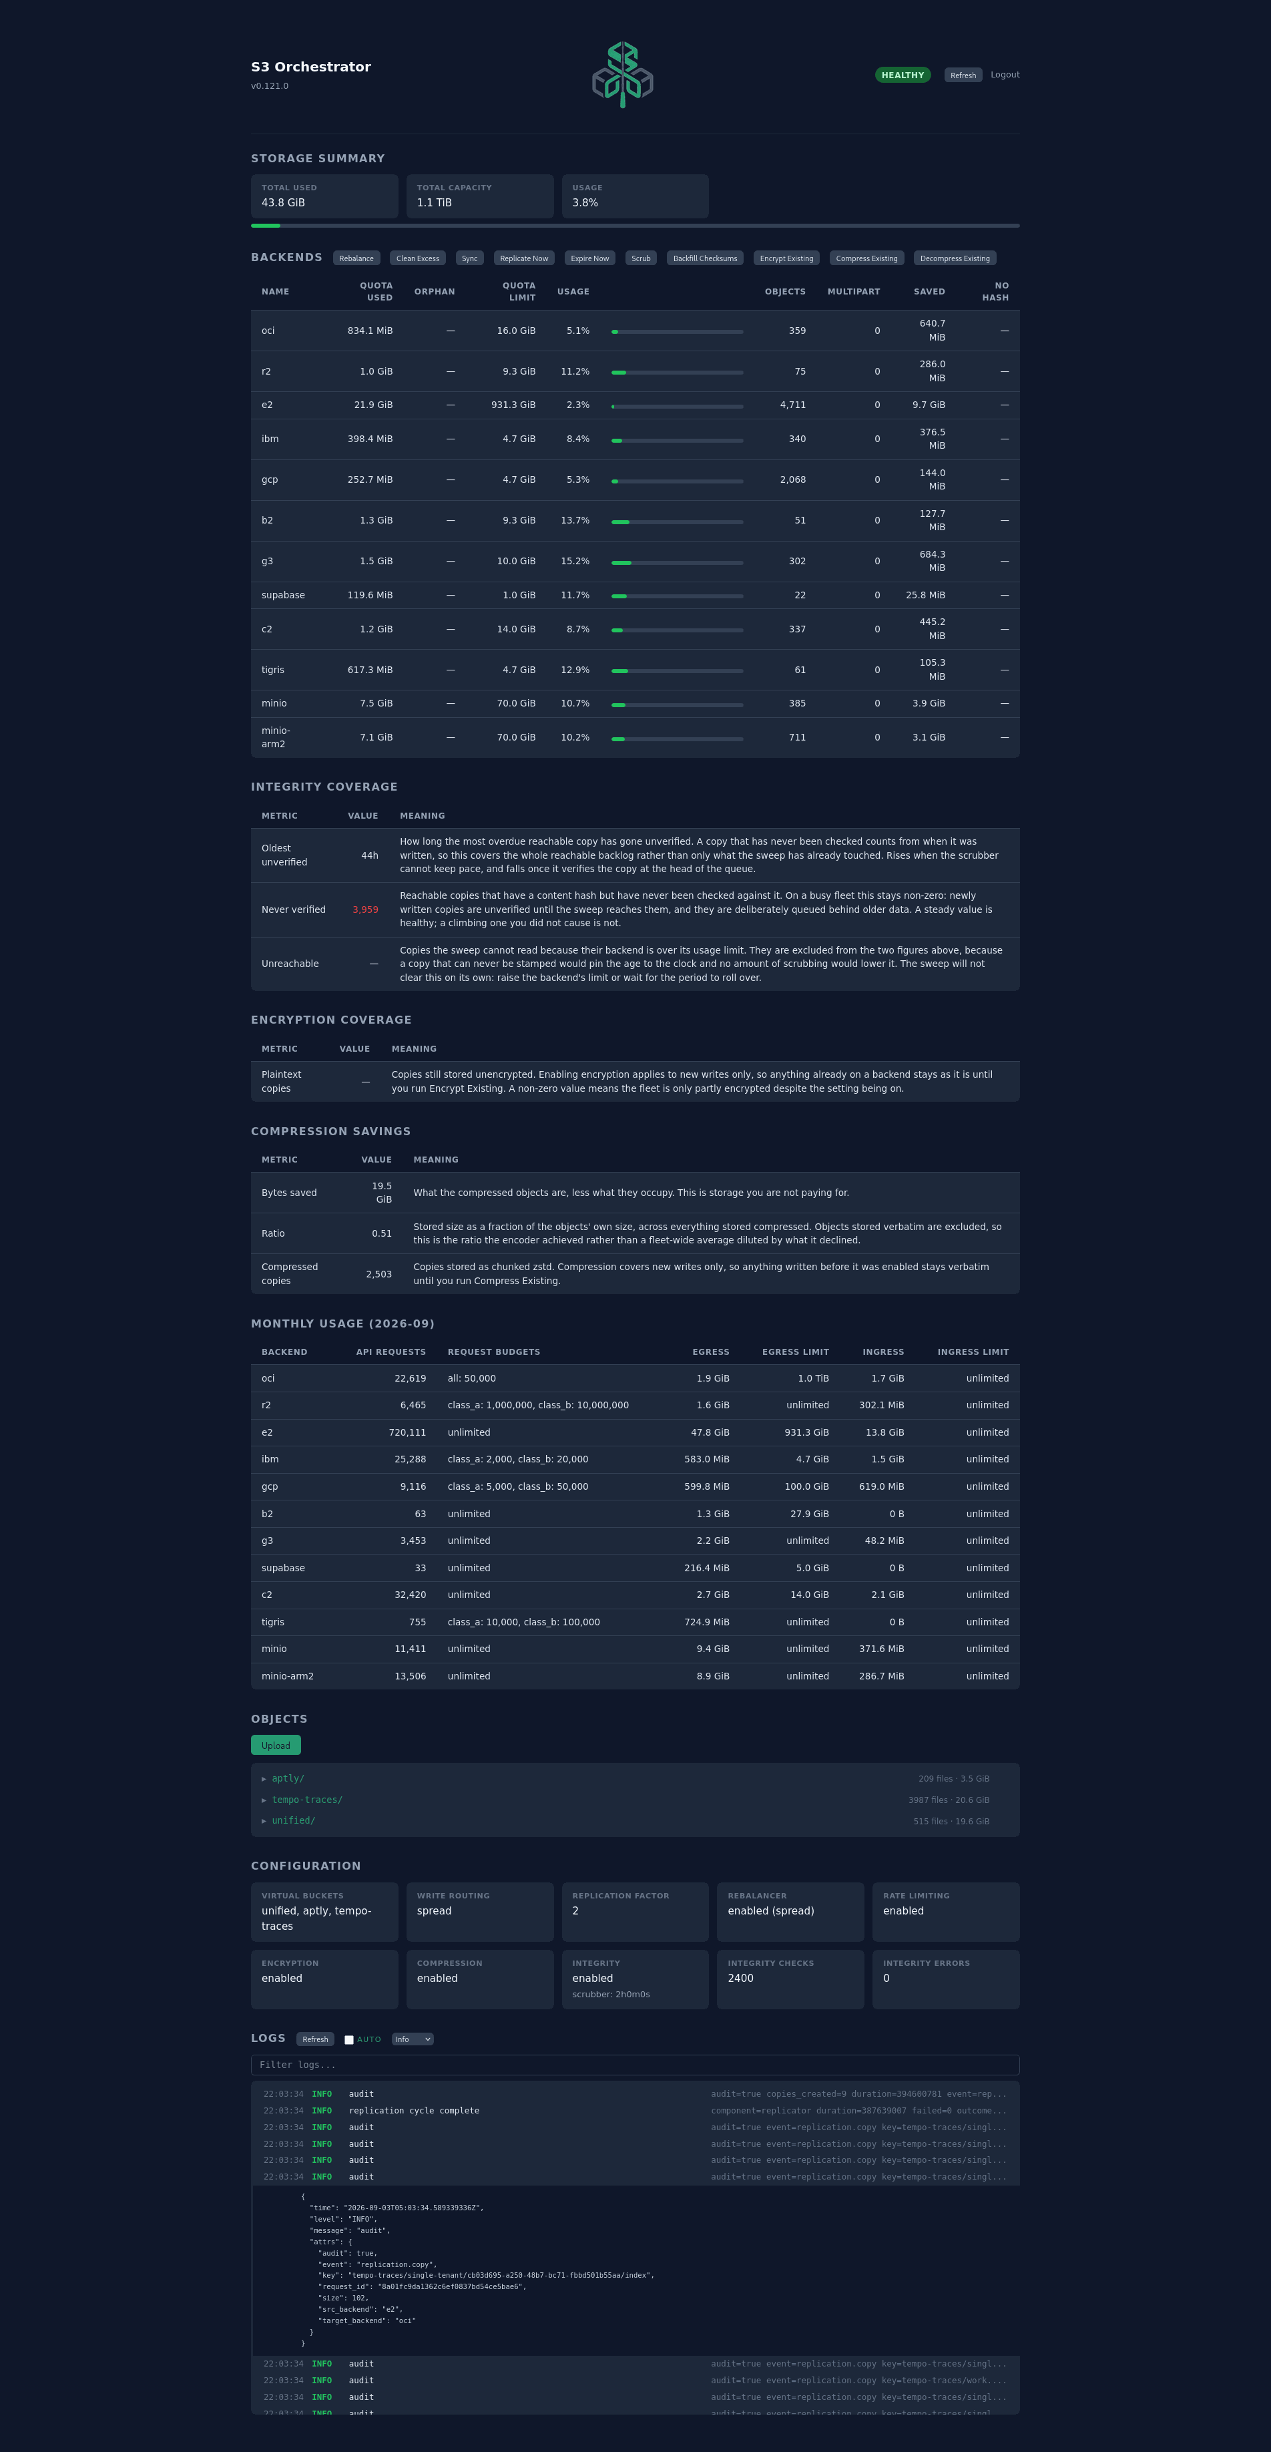Click the e2 backend name in Backends table
This screenshot has width=1271, height=2452.
(x=267, y=405)
